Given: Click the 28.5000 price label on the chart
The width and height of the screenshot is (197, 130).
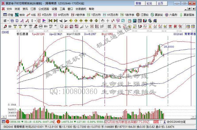Looking at the screenshot, I should 169,47.
